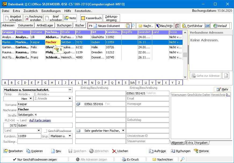Switch to the Dokumente tab

coord(25,25)
